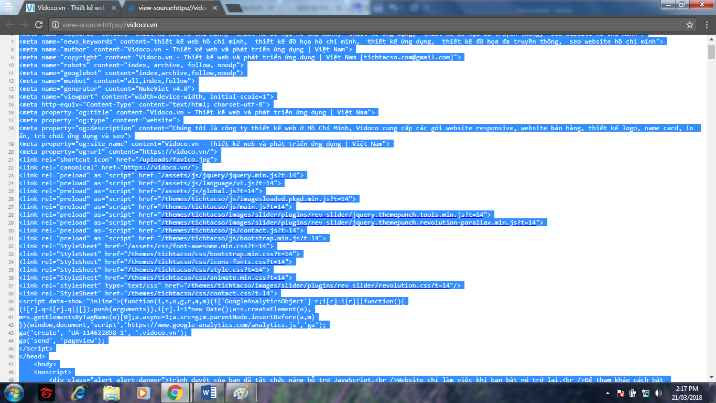Open Windows Explorer folder icon
Image resolution: width=716 pixels, height=403 pixels.
pyautogui.click(x=112, y=393)
